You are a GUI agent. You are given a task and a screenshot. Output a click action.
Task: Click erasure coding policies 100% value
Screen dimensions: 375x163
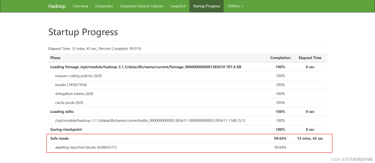[x=280, y=76]
